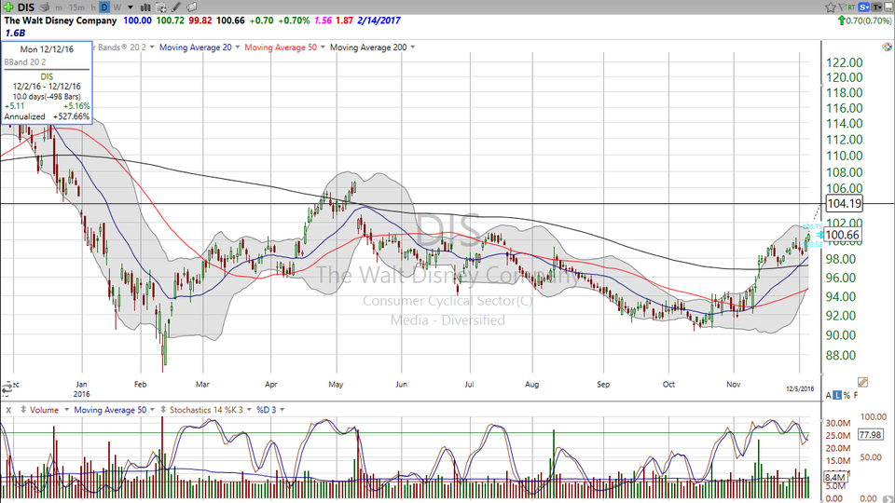
Task: Select the F scale option
Action: point(856,395)
